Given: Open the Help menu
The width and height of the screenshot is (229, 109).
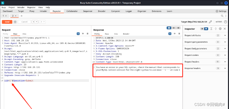Looking at the screenshot, I should (48, 7).
